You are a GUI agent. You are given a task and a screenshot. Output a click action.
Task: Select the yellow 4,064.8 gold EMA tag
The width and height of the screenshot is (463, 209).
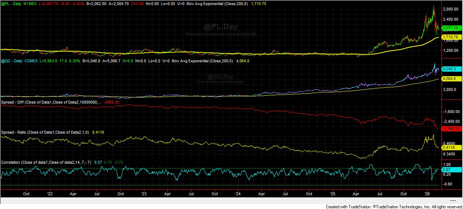[x=450, y=79]
